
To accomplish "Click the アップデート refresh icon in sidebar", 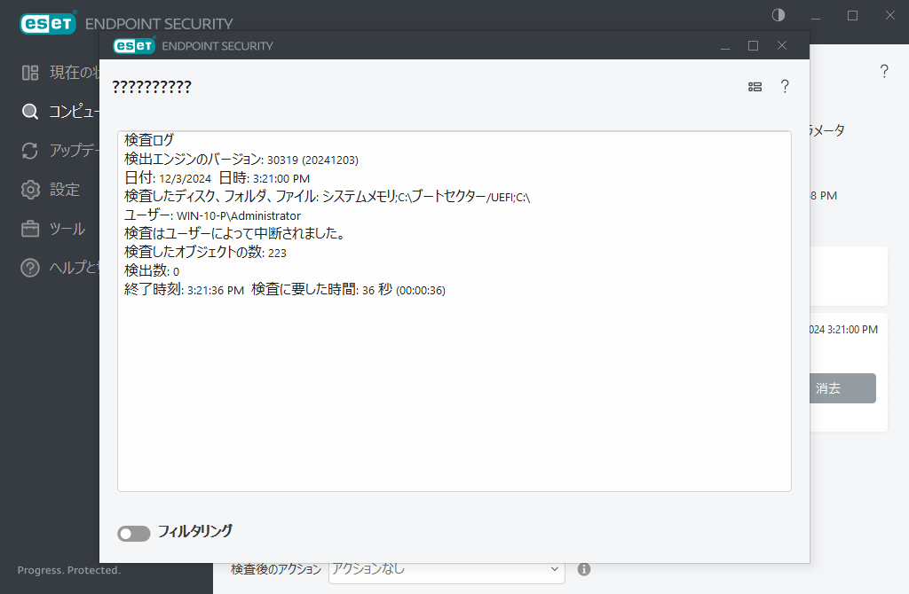I will pyautogui.click(x=29, y=150).
